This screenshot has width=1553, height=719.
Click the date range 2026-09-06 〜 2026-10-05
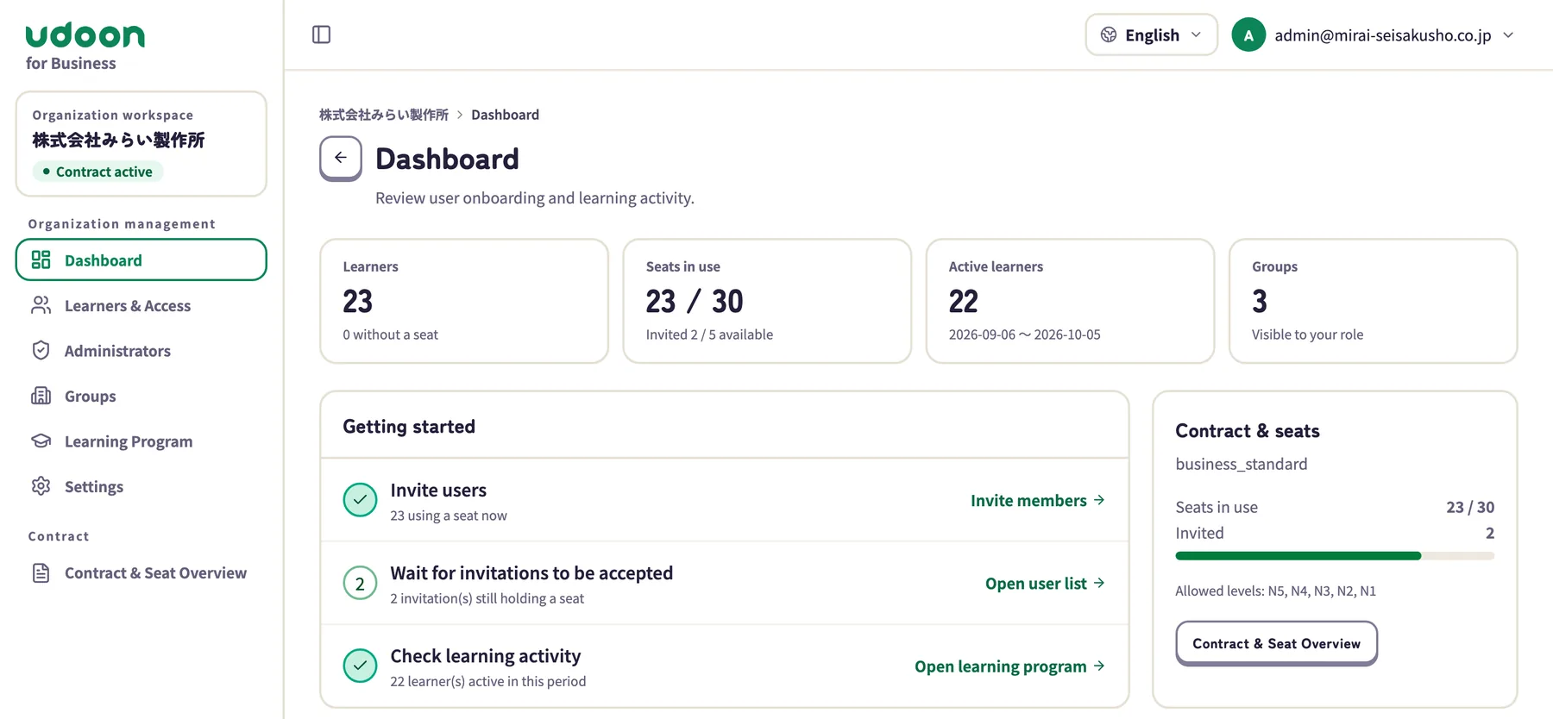click(x=1025, y=334)
